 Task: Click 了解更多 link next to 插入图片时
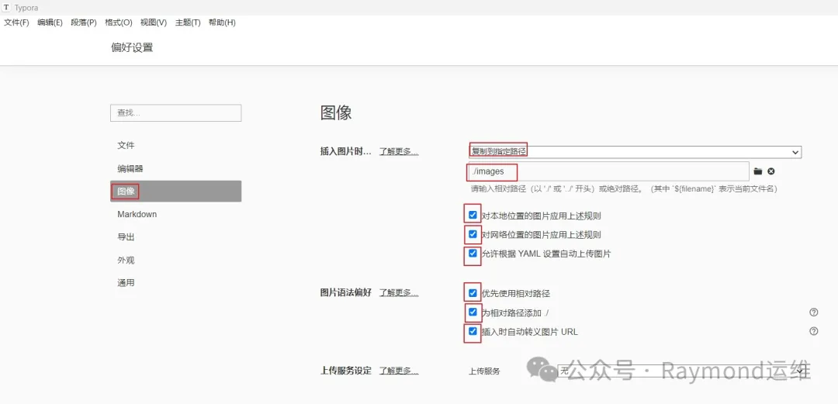(399, 152)
